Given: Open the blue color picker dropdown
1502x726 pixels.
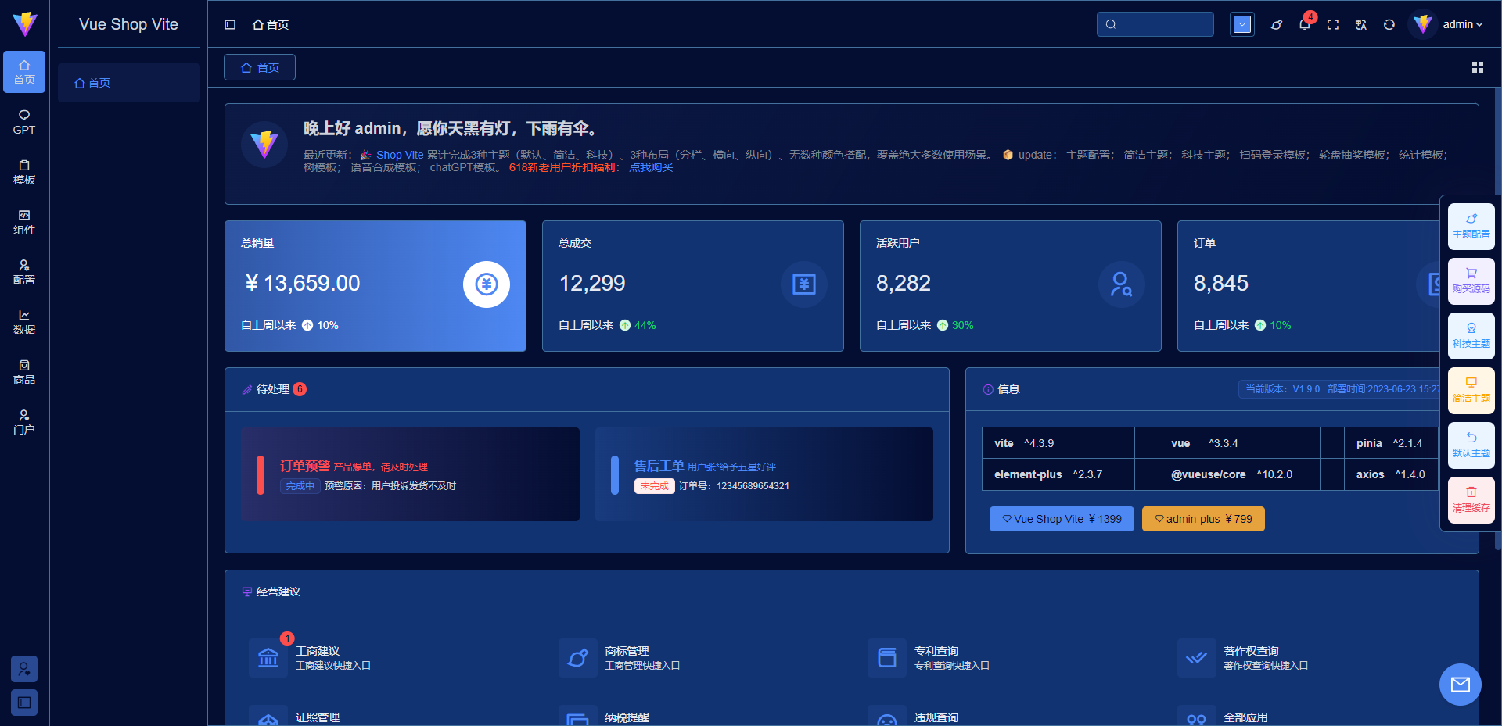Looking at the screenshot, I should point(1242,24).
